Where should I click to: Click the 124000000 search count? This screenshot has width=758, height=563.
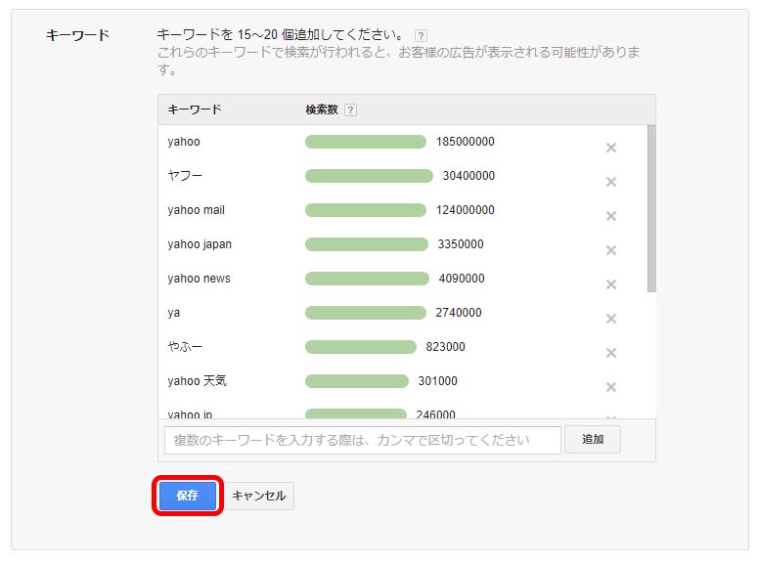(465, 210)
